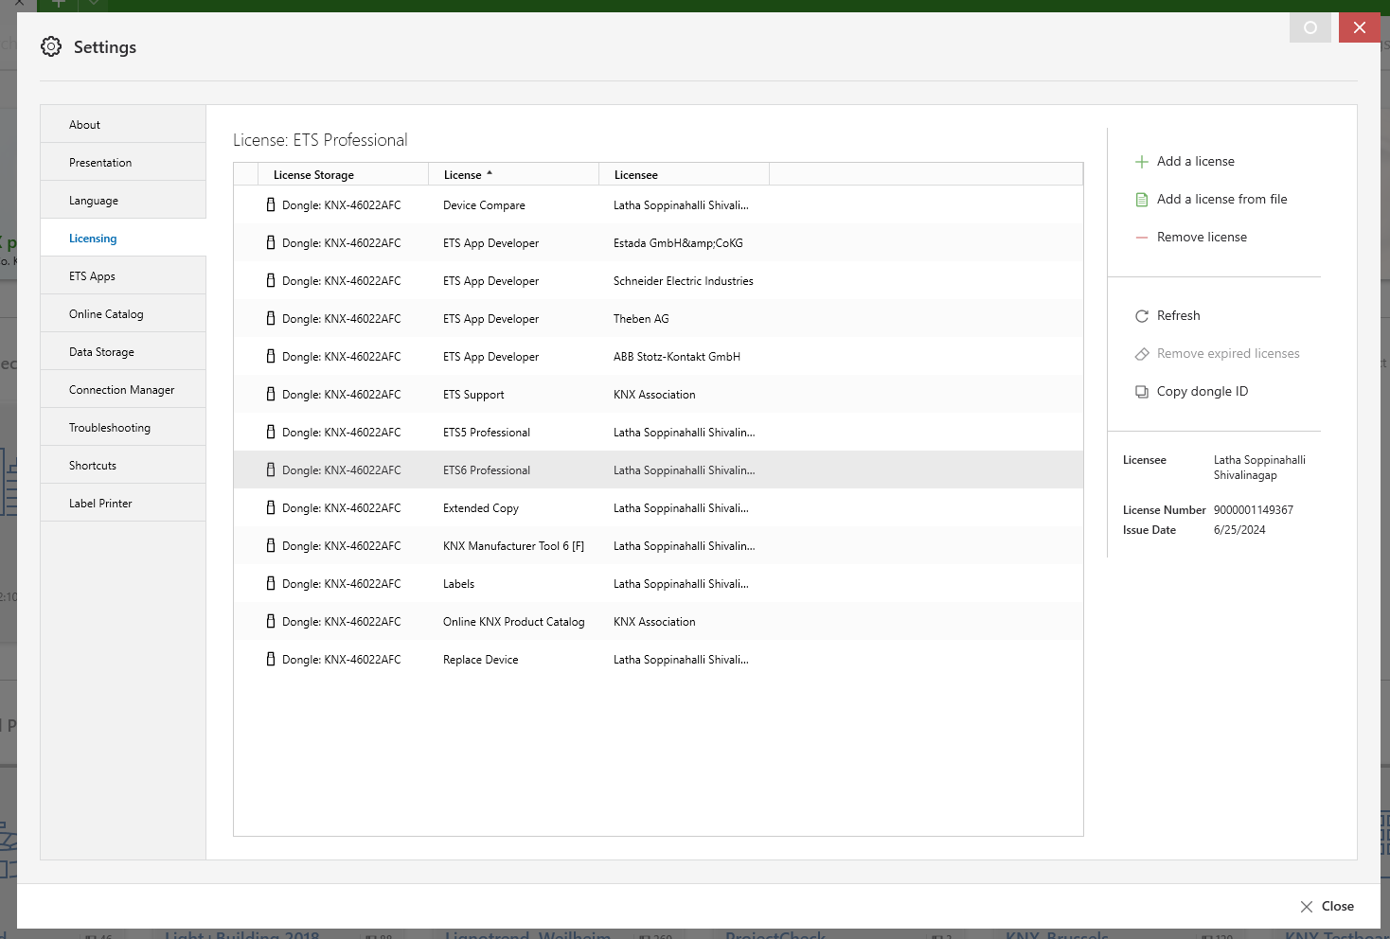The image size is (1390, 939).
Task: Click the minus icon beside Remove license
Action: (x=1142, y=238)
